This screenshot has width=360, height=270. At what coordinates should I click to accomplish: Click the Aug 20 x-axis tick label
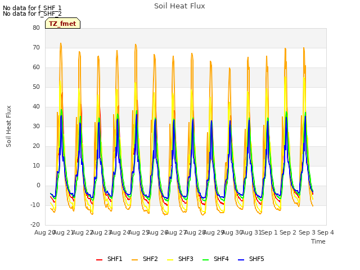pyautogui.click(x=44, y=232)
